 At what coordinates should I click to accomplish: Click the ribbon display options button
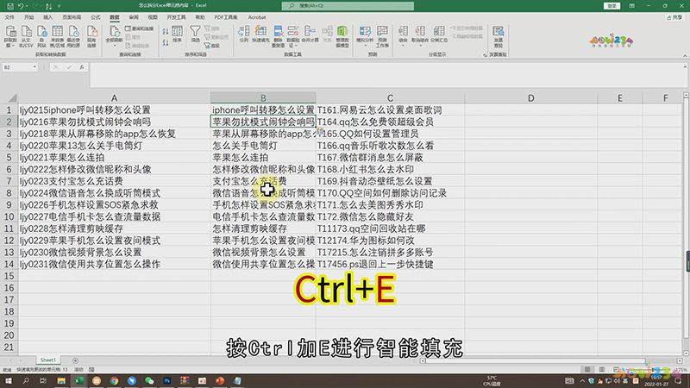[x=632, y=6]
